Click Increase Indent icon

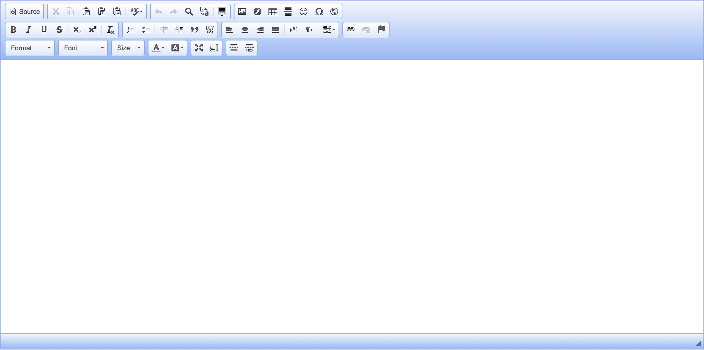(x=179, y=30)
